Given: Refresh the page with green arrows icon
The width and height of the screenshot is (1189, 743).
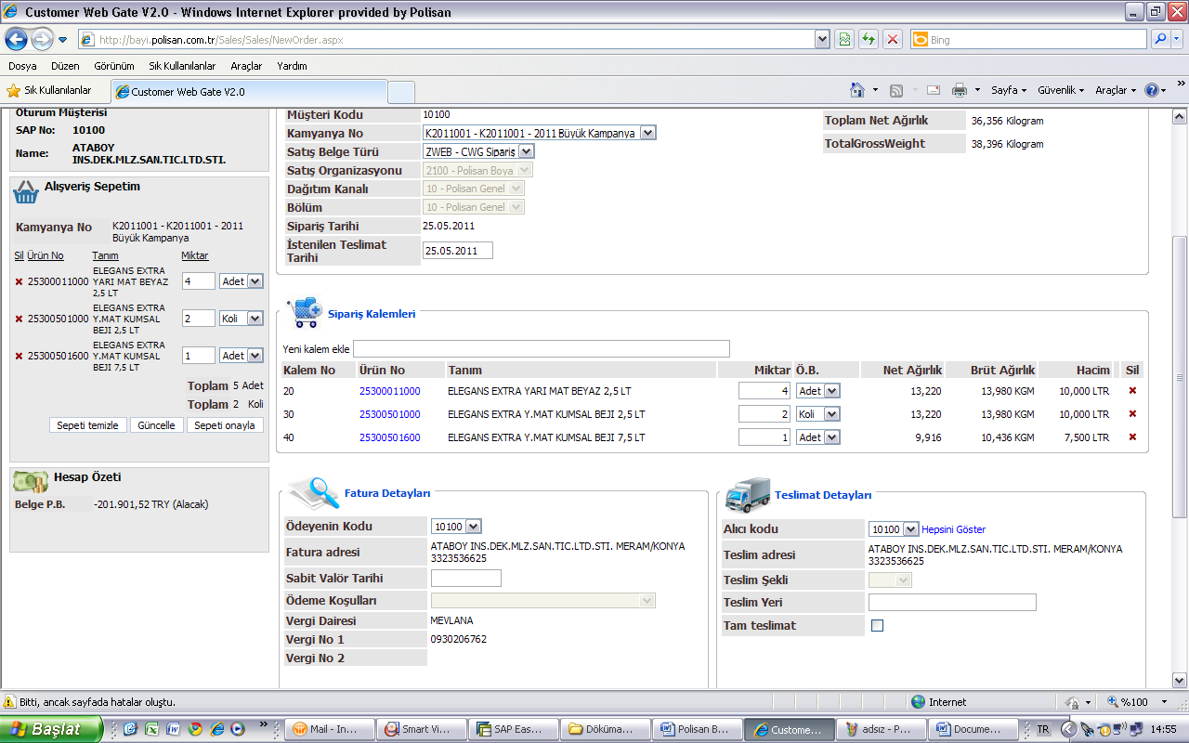Looking at the screenshot, I should point(869,39).
